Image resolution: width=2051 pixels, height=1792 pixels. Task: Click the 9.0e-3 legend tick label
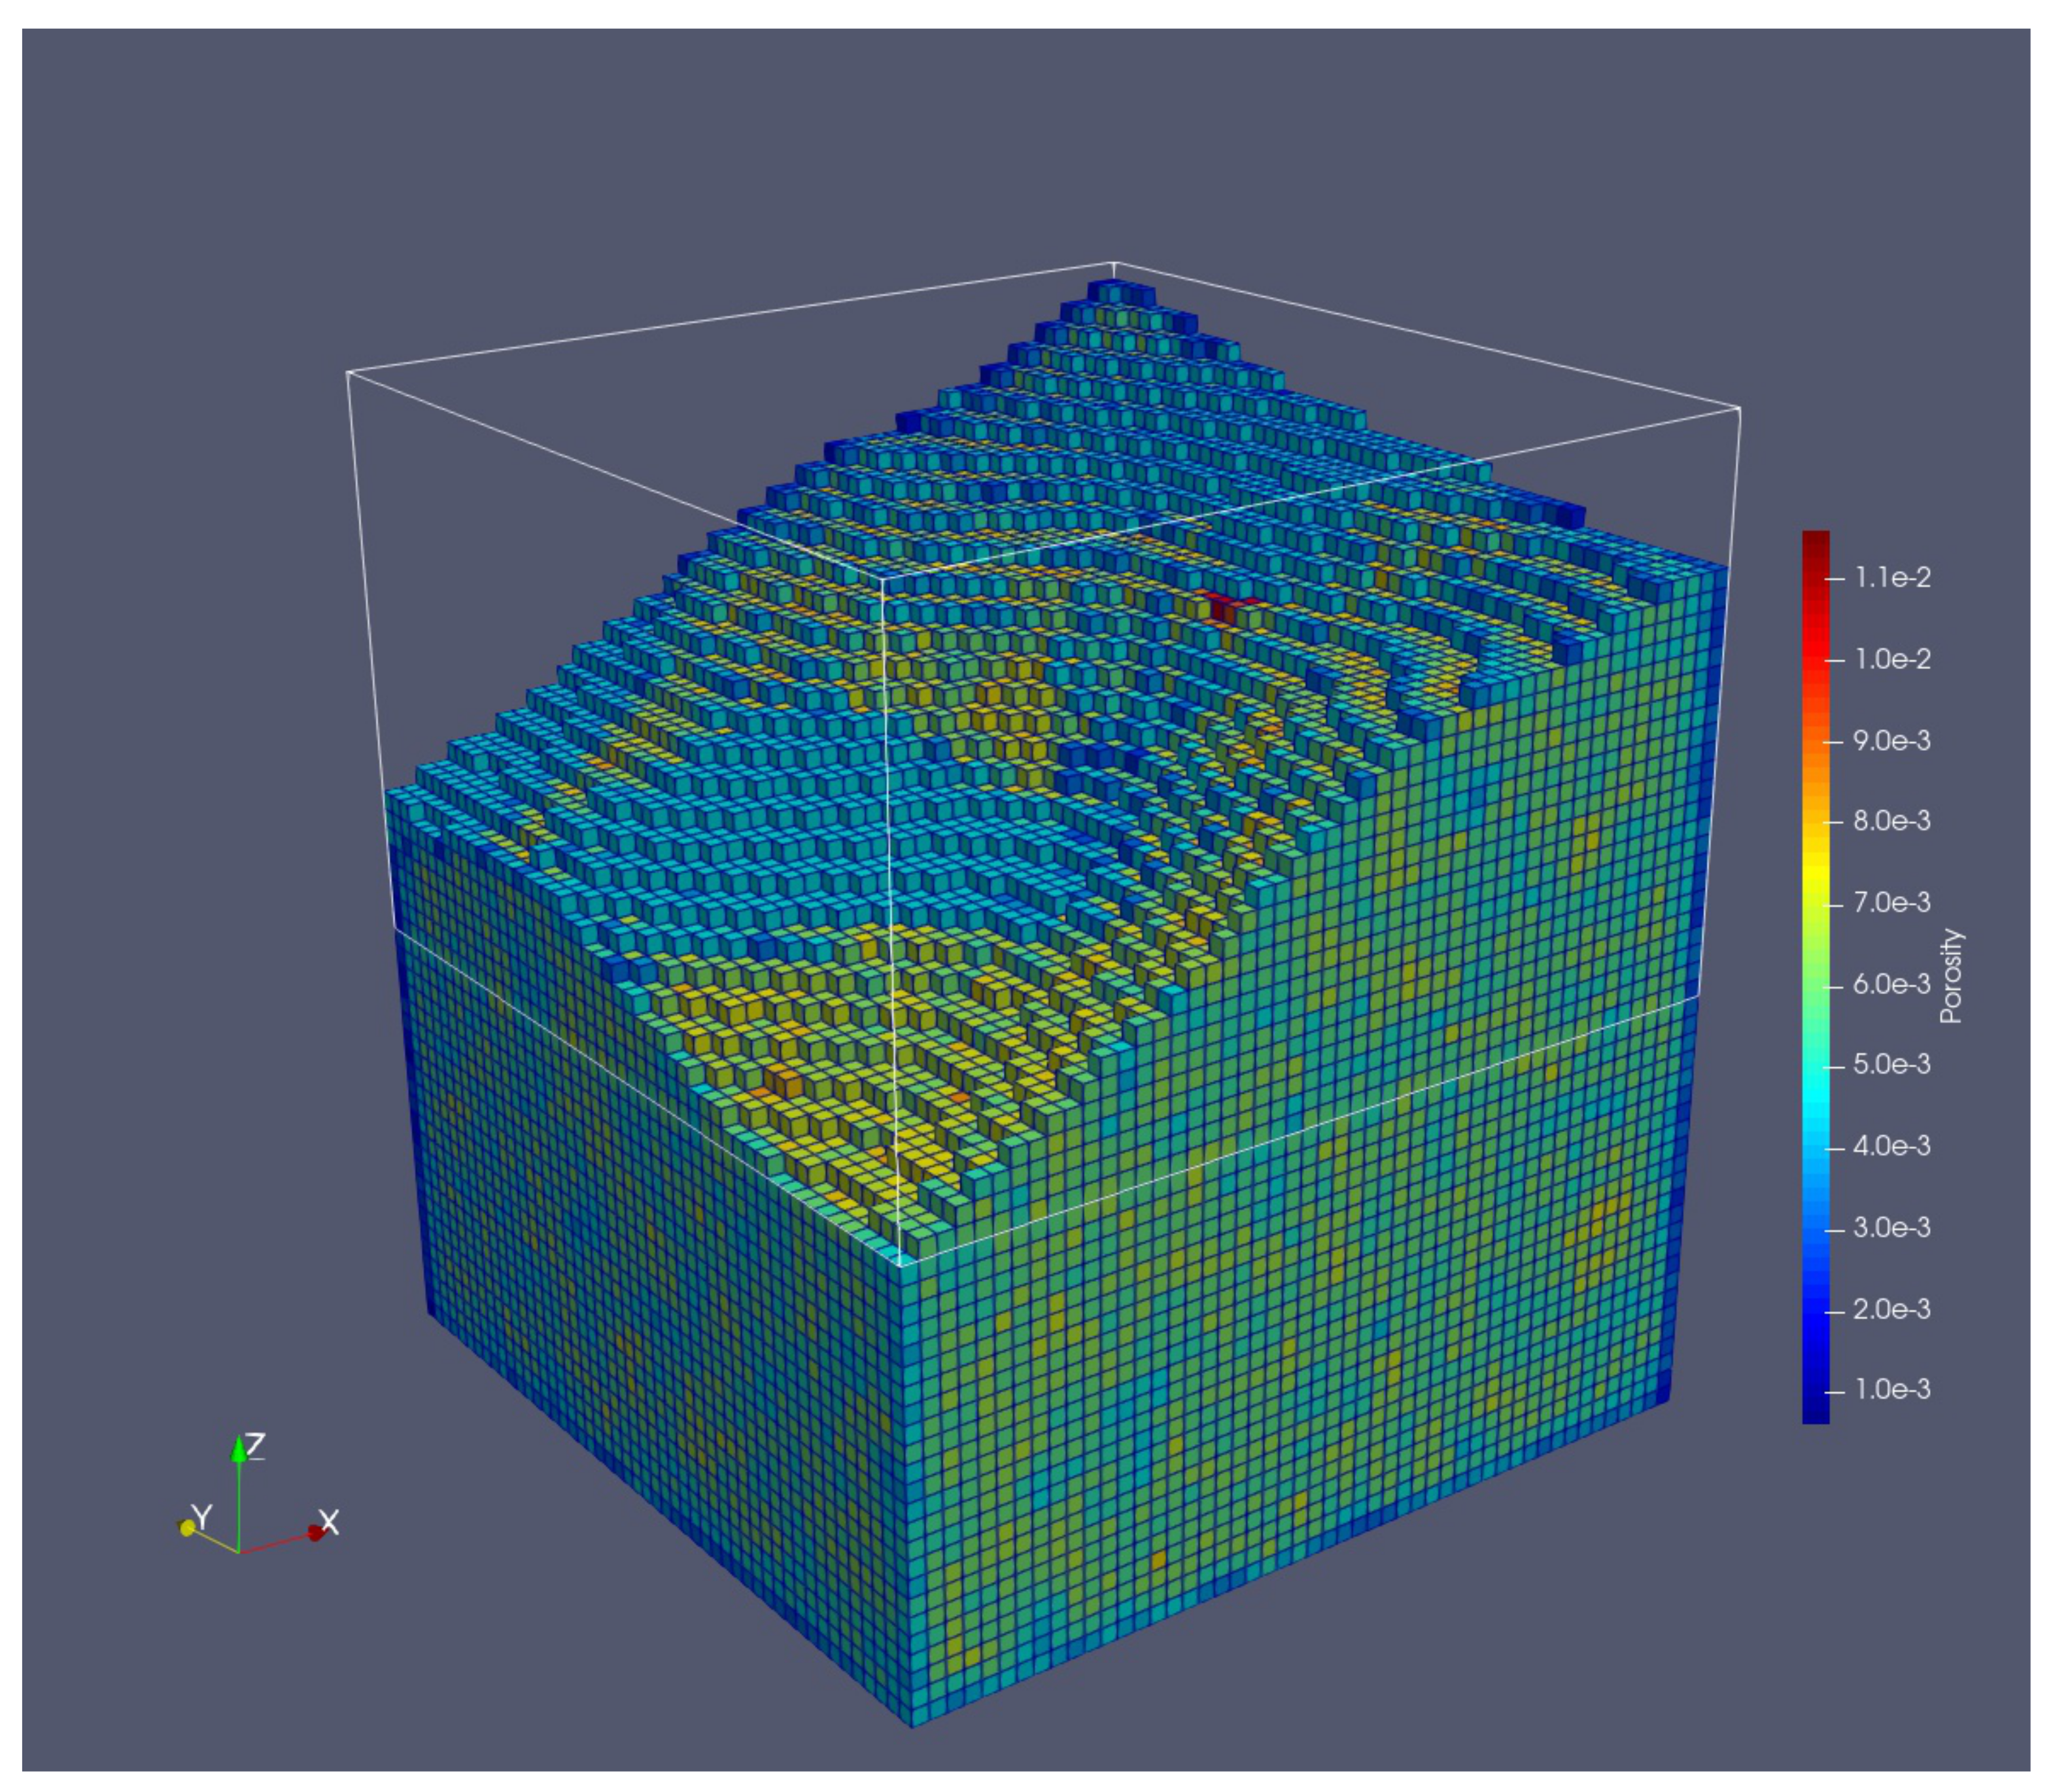[x=1892, y=741]
